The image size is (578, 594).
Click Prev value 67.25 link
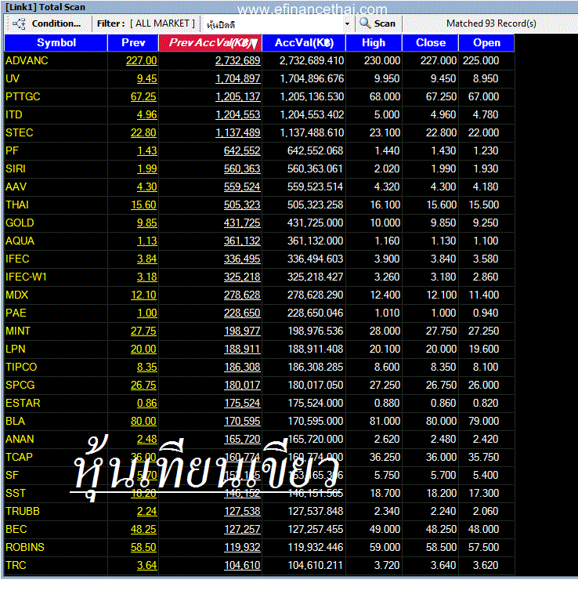pos(143,96)
